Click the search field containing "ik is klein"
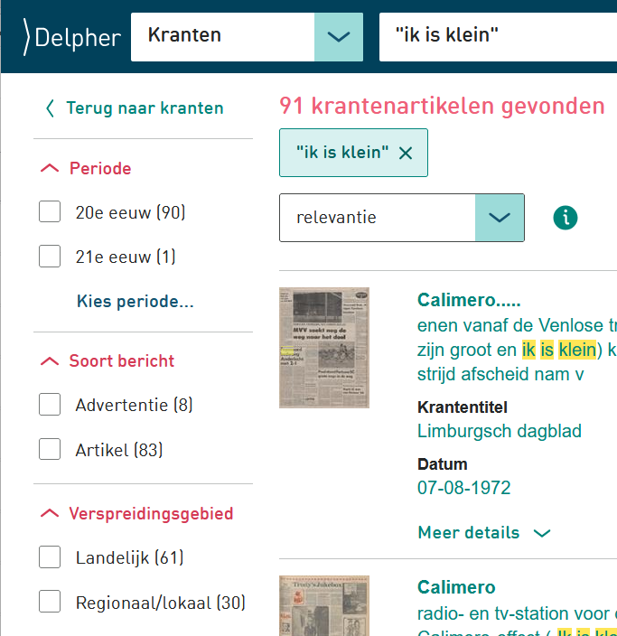Image resolution: width=617 pixels, height=636 pixels. pos(498,37)
